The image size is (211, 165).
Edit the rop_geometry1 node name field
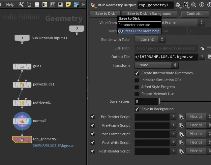point(156,5)
